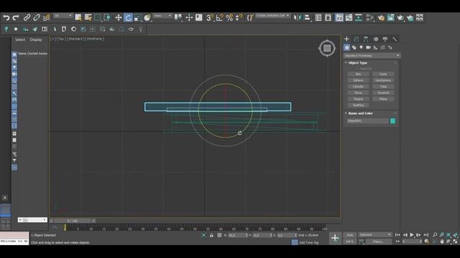460x258 pixels.
Task: Activate the Select and Place tool
Action: (x=147, y=18)
